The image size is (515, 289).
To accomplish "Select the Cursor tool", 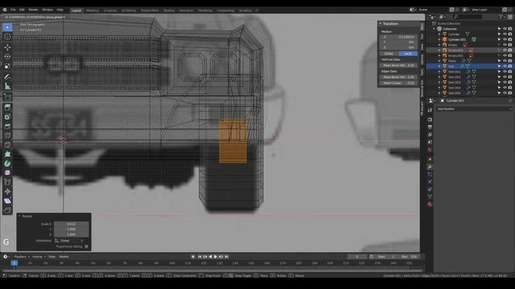I will (x=7, y=37).
